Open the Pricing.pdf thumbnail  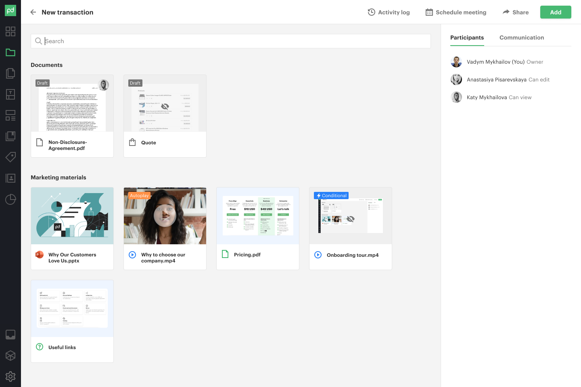(258, 216)
